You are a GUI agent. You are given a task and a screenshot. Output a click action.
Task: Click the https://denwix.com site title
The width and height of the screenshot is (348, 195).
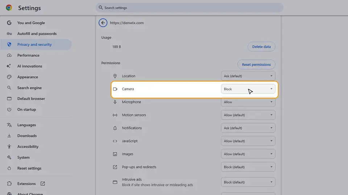click(127, 23)
